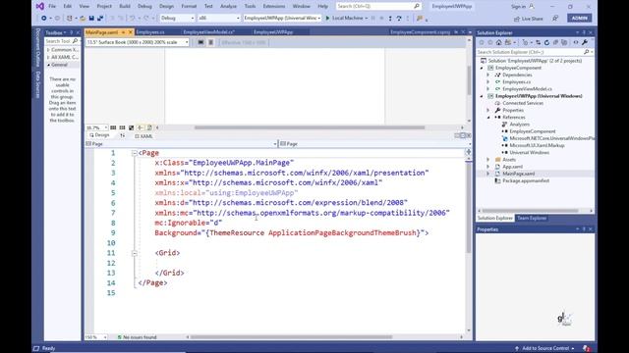Click the Save All icon

coord(100,19)
